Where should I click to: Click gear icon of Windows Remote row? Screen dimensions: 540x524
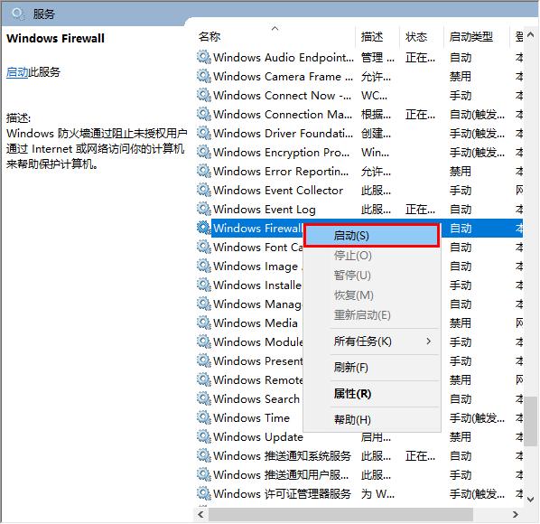pyautogui.click(x=203, y=379)
